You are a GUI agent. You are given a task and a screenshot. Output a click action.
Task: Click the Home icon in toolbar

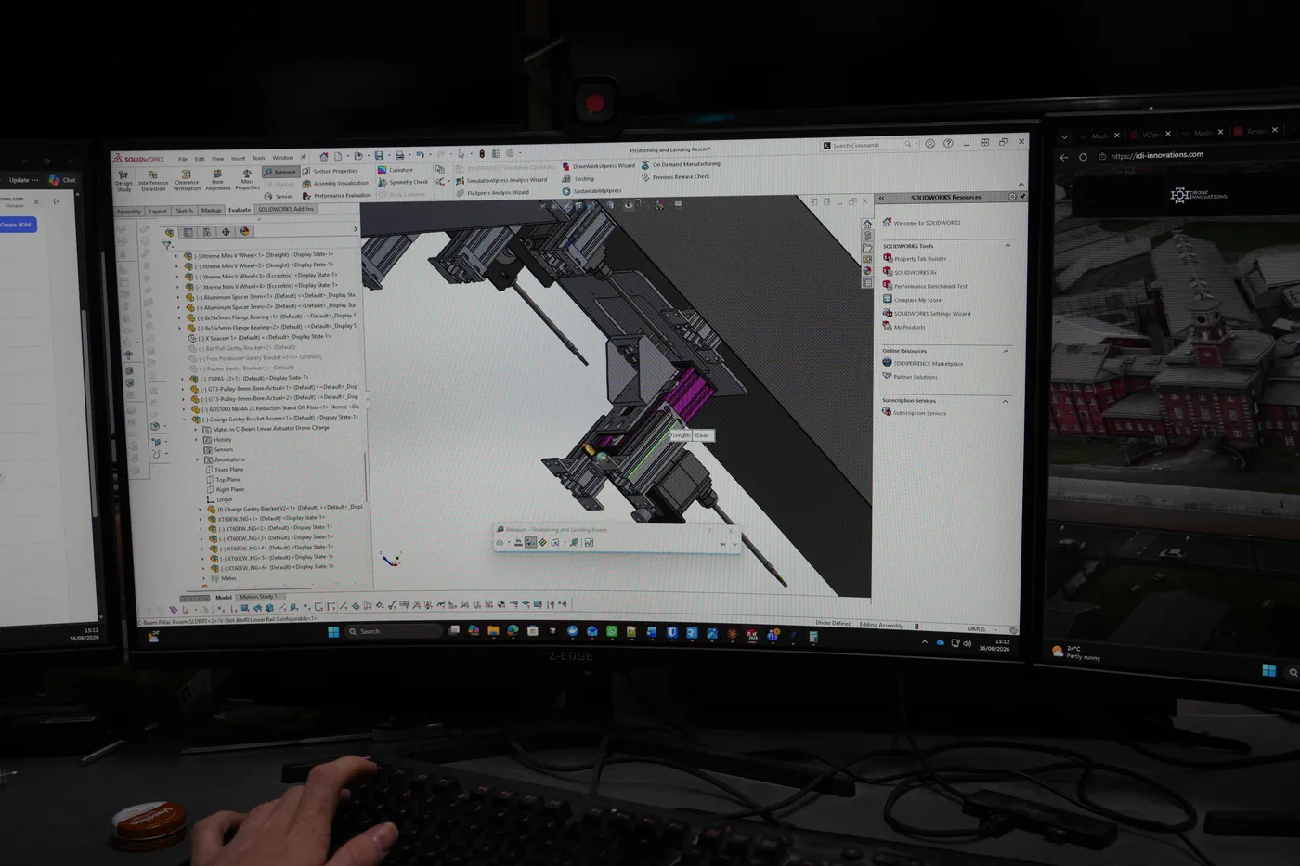click(323, 156)
